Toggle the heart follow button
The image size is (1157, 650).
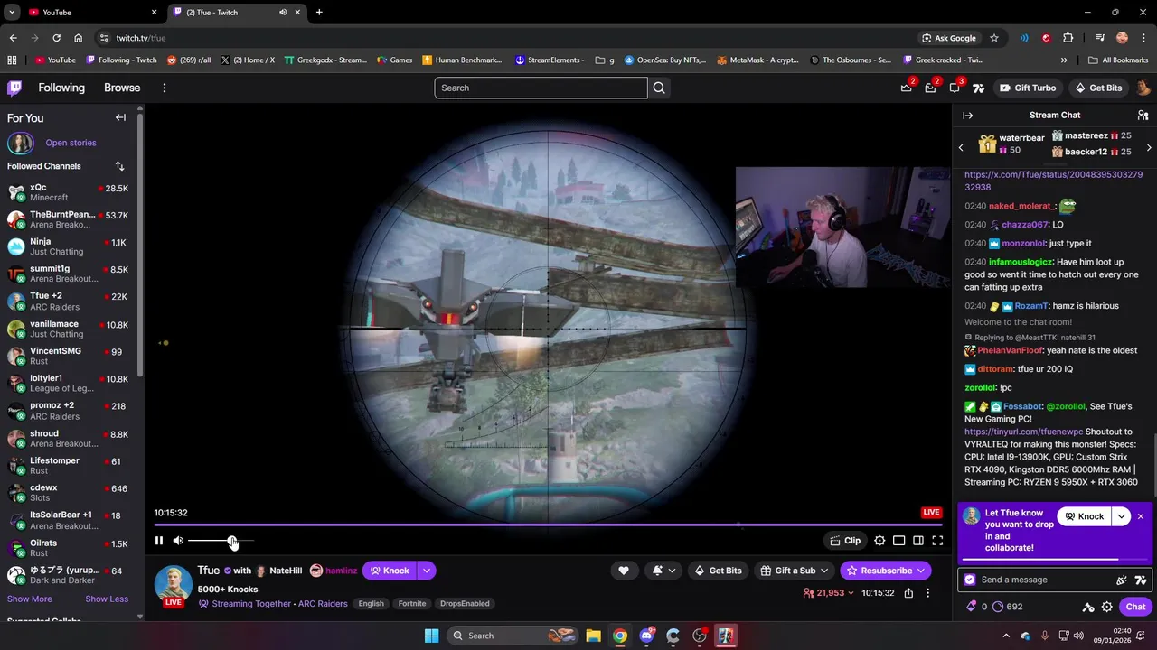pos(624,571)
